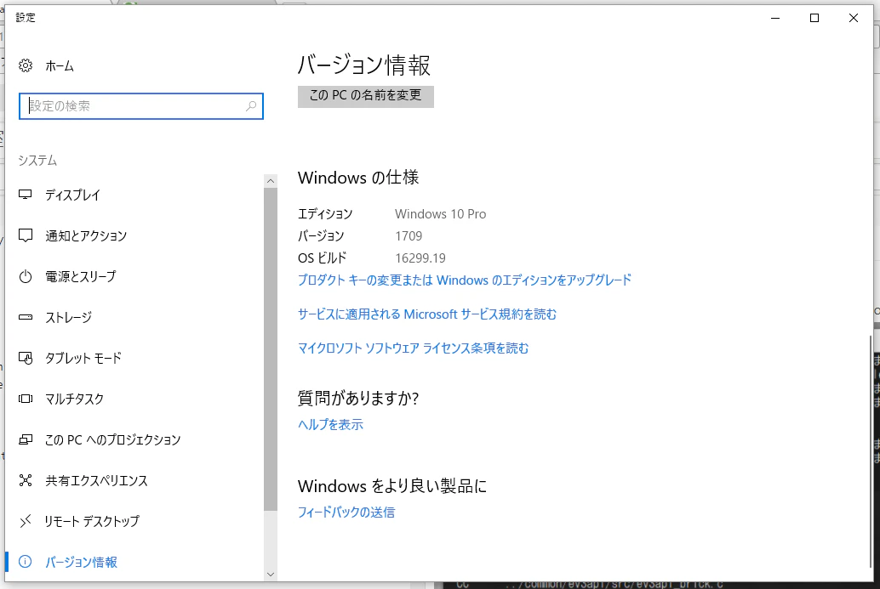Click the バージョン情報 page title
Viewport: 880px width, 589px height.
(363, 65)
